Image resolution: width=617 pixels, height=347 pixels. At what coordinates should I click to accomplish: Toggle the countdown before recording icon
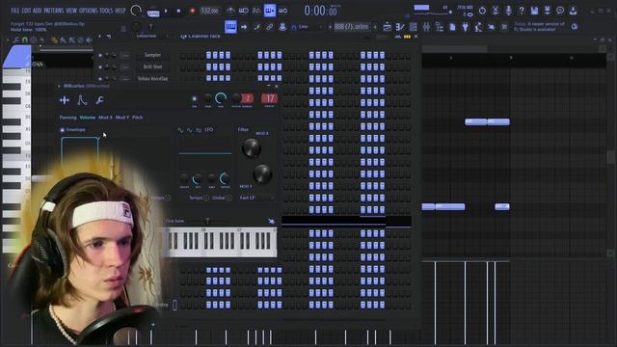256,11
